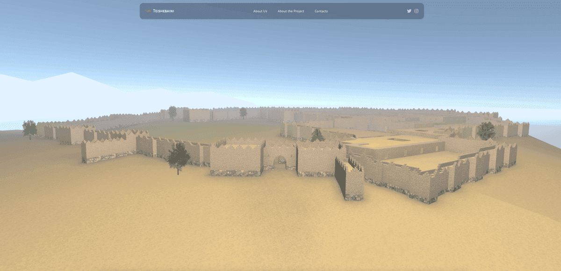This screenshot has width=561, height=271.
Task: Open the Instagram profile icon
Action: pos(416,10)
